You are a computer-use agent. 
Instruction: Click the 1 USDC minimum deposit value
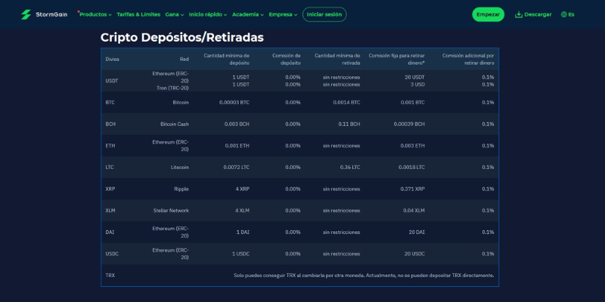pos(240,254)
